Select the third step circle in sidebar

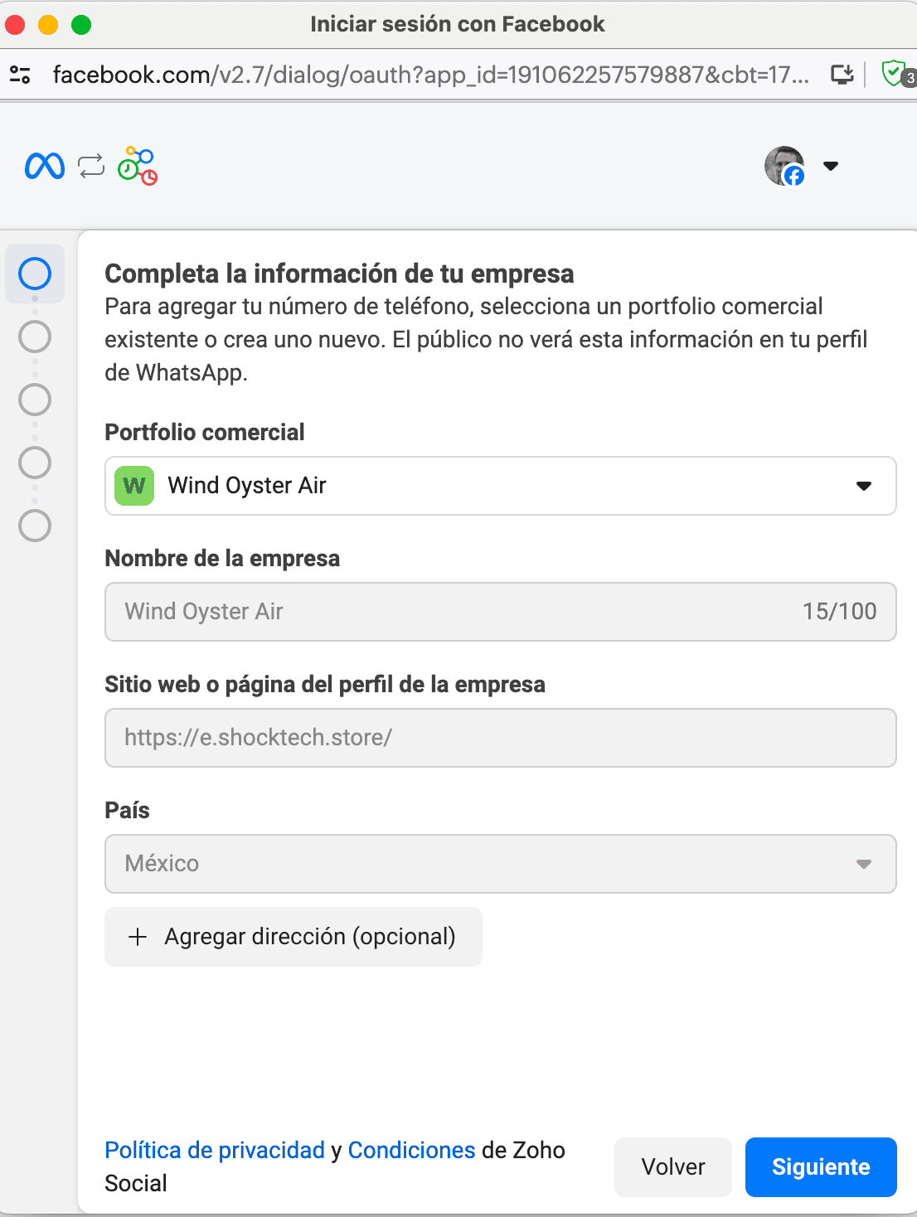[x=35, y=400]
